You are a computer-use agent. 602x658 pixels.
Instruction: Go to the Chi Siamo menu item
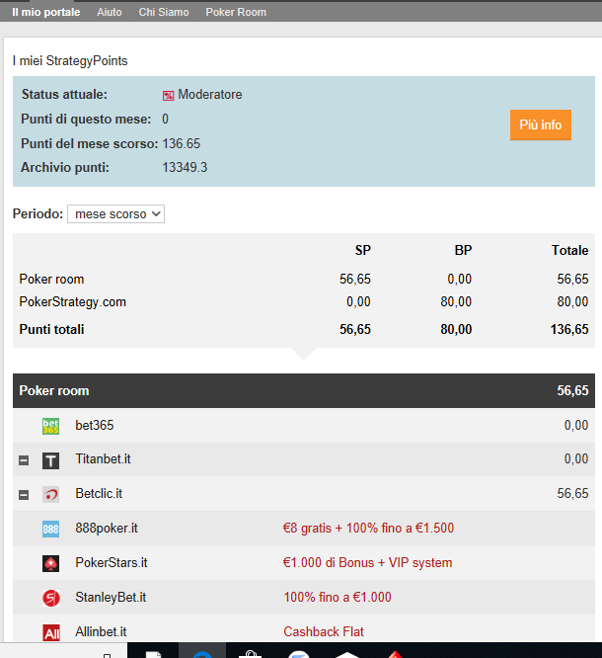pos(164,12)
